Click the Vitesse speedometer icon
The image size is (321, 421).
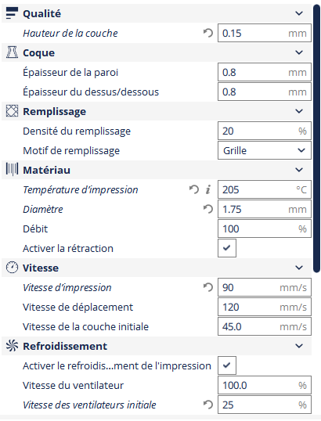coord(12,268)
